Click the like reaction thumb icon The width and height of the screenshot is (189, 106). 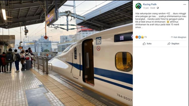click(x=140, y=37)
